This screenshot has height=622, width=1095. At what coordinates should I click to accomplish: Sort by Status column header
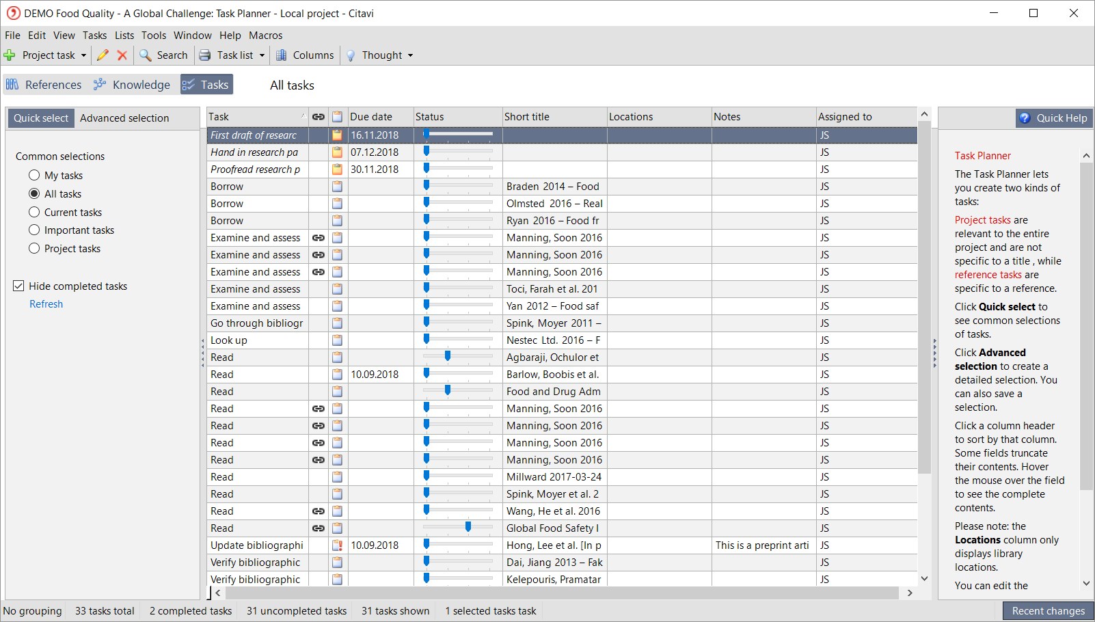458,117
